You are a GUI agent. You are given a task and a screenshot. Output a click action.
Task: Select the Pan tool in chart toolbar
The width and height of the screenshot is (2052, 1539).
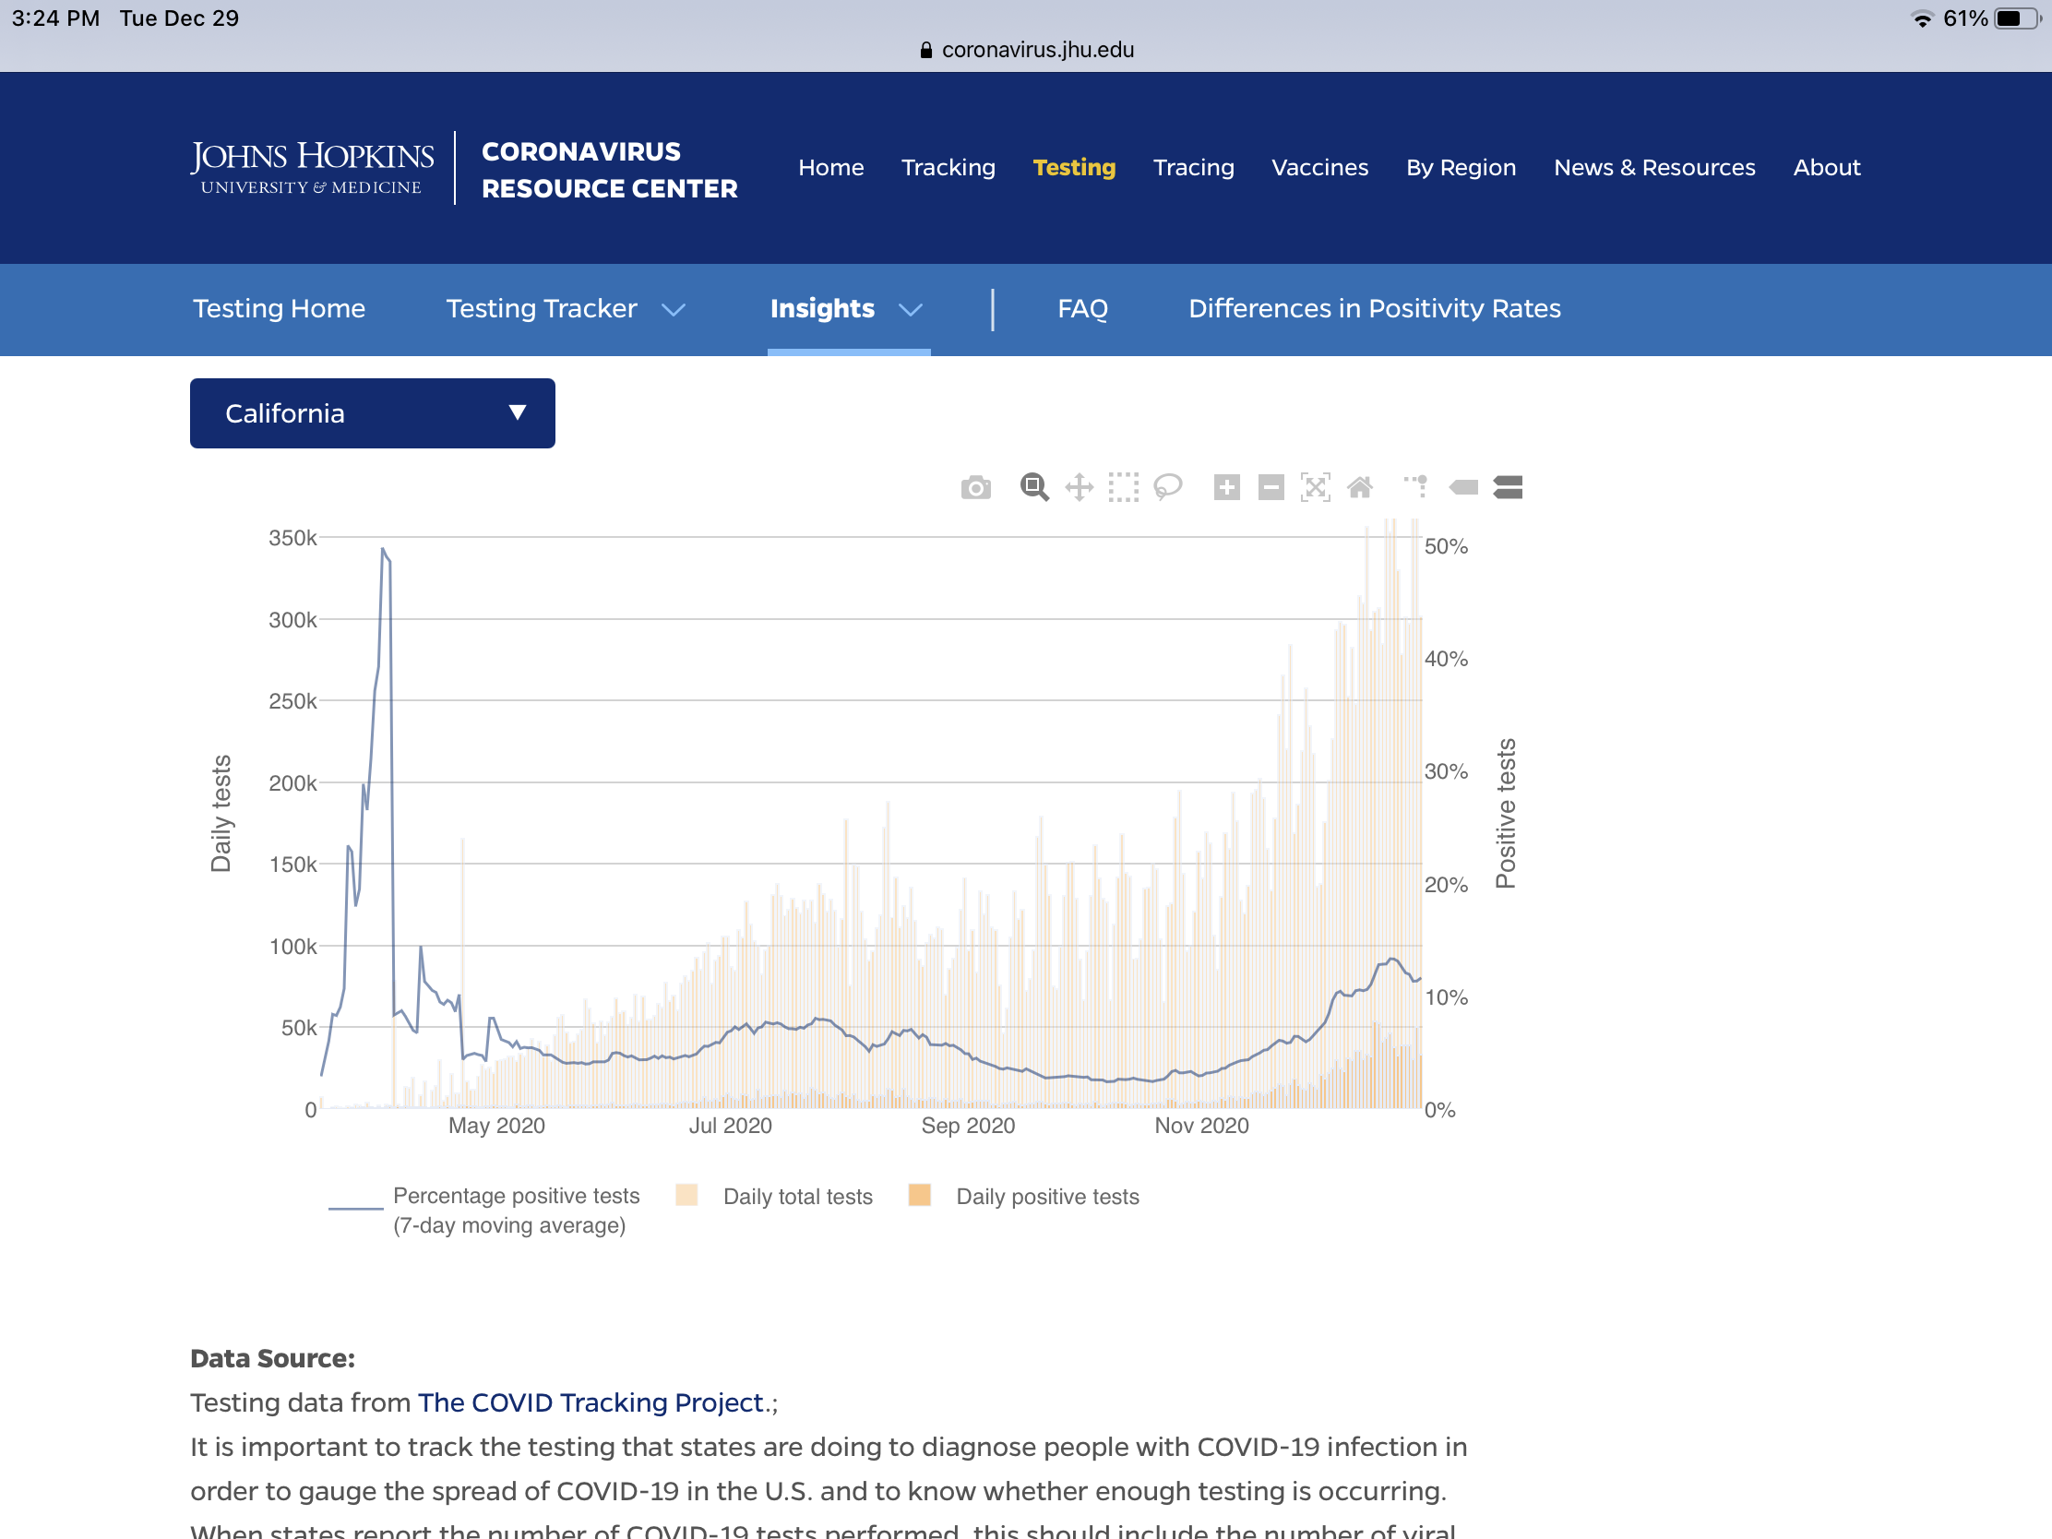1078,487
